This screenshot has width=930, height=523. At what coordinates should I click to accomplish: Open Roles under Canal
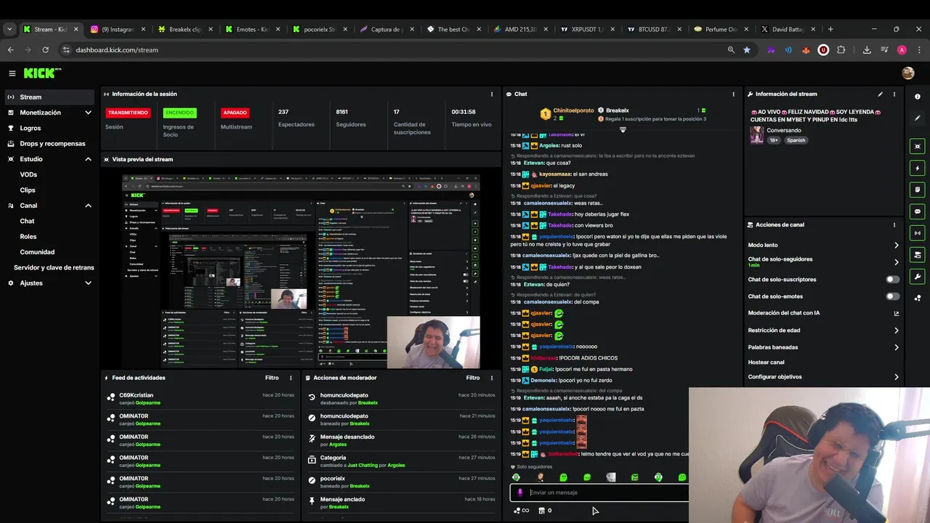[28, 237]
